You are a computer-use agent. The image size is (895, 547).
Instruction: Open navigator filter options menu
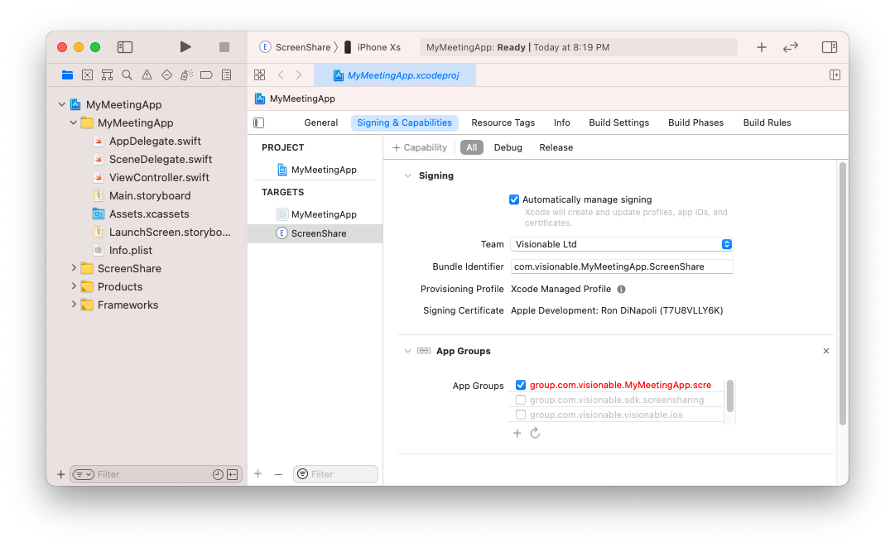click(x=84, y=474)
